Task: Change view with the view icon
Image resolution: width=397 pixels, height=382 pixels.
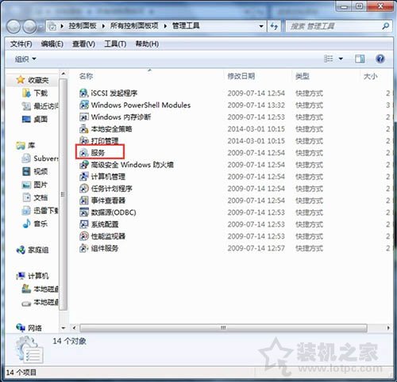Action: 329,59
